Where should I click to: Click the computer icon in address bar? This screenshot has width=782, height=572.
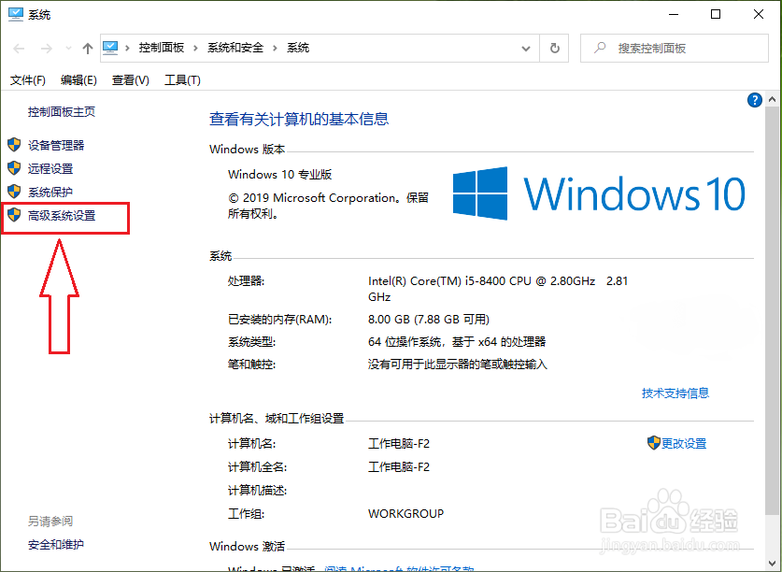110,48
